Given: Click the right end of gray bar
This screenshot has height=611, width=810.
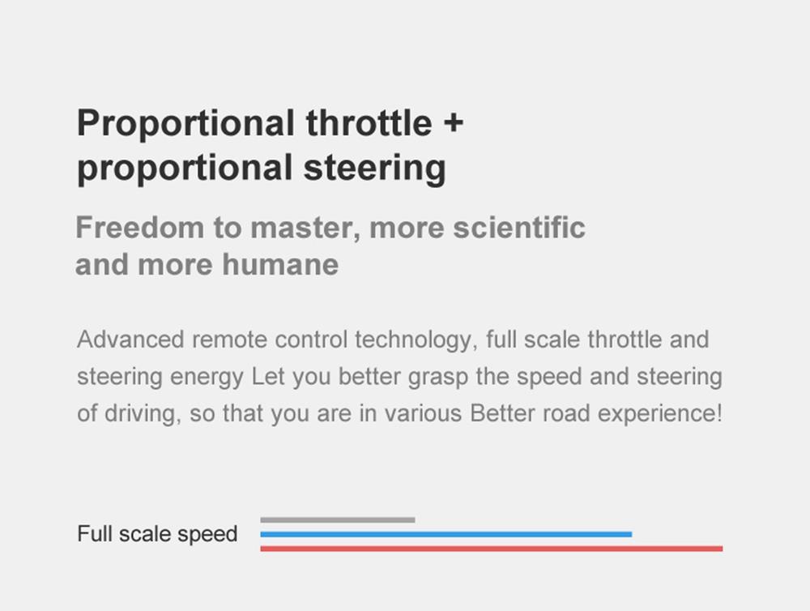Looking at the screenshot, I should (412, 520).
